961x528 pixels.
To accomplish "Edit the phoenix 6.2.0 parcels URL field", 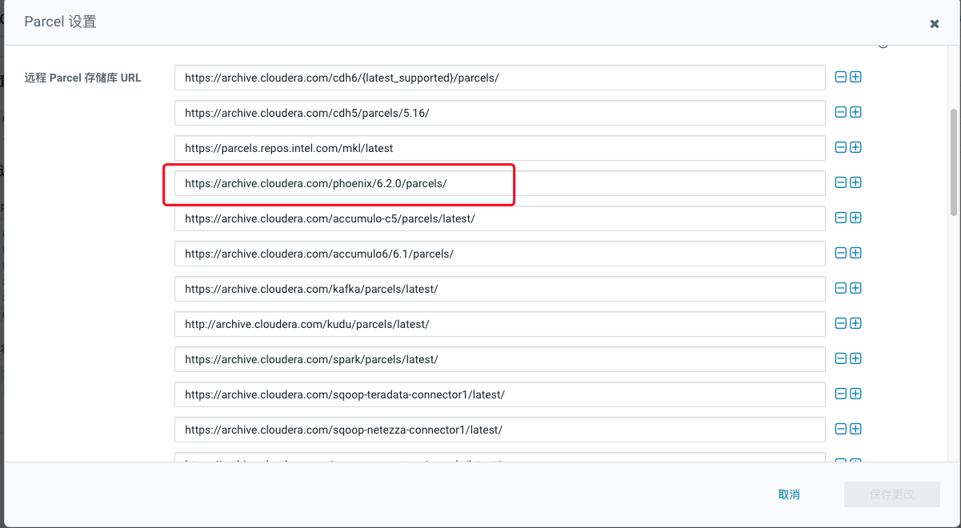I will (499, 183).
